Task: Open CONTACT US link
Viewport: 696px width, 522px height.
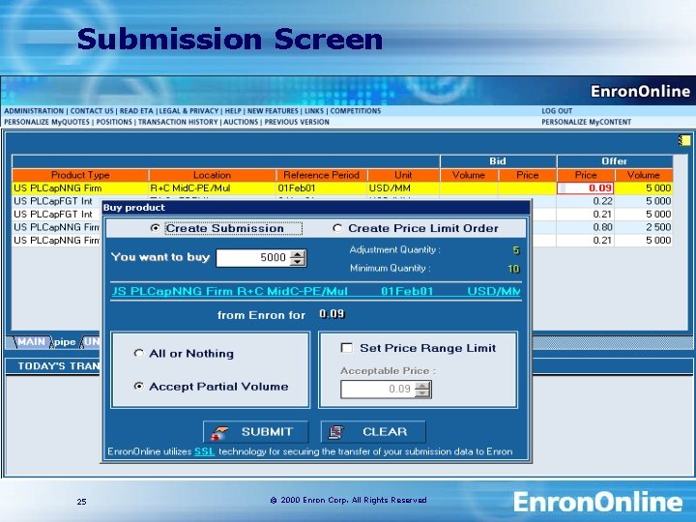Action: [x=92, y=111]
